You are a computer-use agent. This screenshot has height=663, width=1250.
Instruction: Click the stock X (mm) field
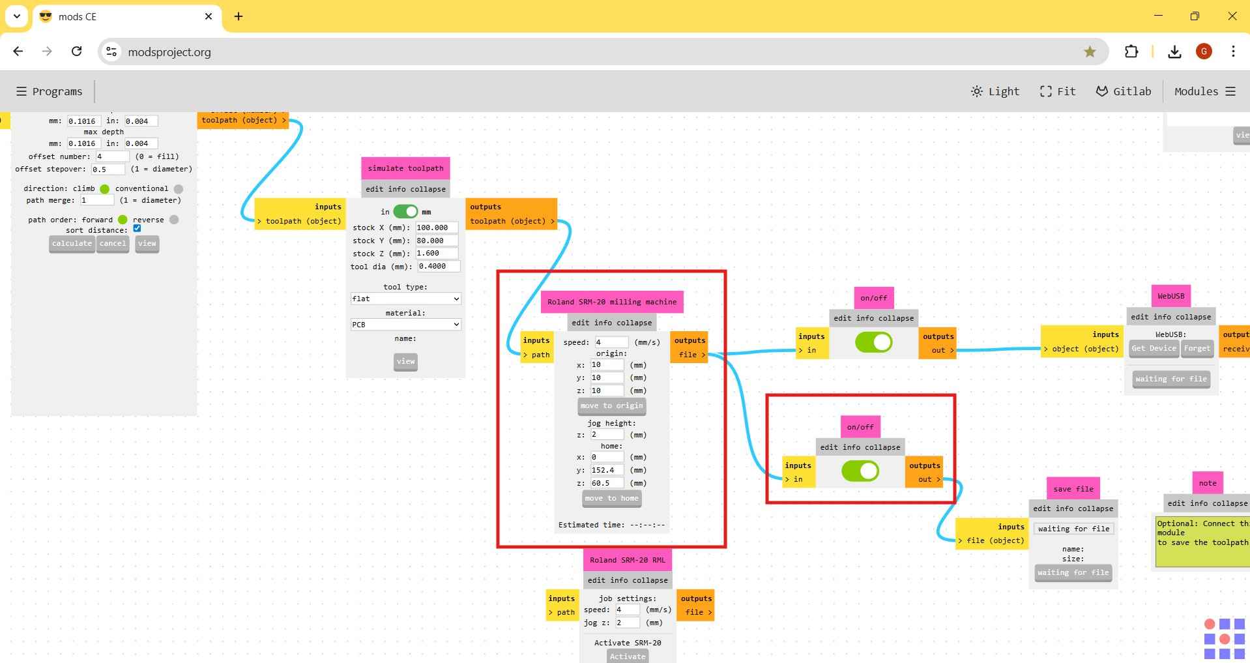point(437,228)
